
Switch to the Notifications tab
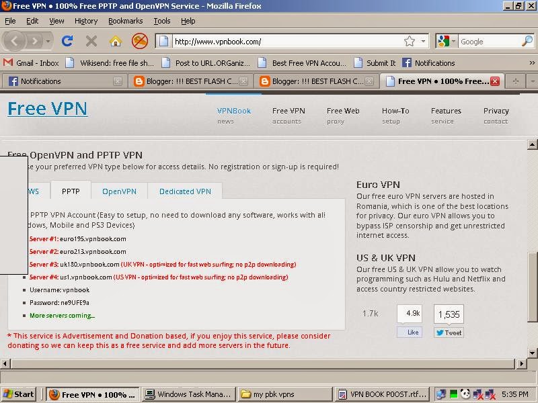63,81
